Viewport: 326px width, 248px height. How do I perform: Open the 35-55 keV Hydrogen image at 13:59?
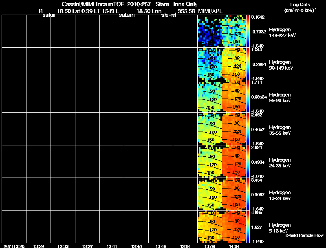(209, 129)
